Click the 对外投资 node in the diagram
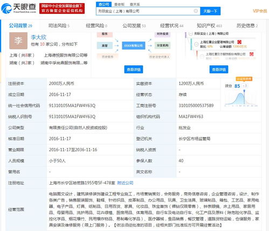Viewport: 269px width, 231px height. (x=162, y=34)
